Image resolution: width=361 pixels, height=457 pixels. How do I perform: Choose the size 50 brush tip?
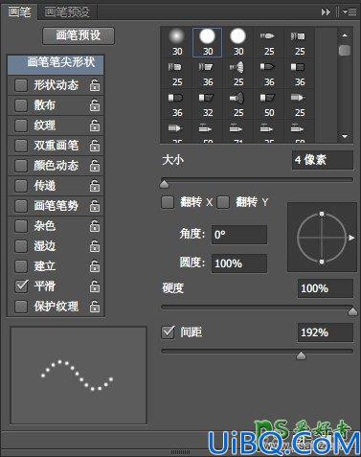(269, 104)
